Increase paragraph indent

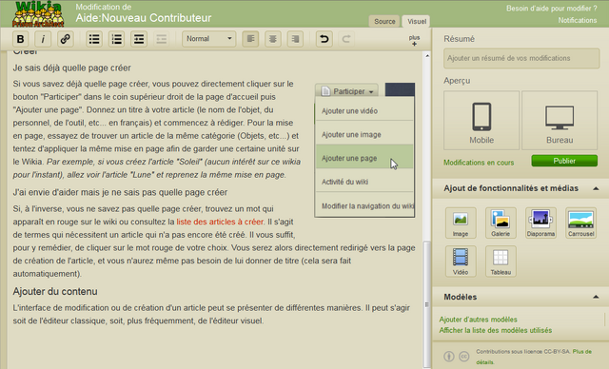[x=139, y=39]
